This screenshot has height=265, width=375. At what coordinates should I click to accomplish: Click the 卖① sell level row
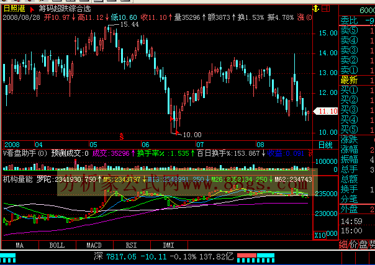pyautogui.click(x=358, y=70)
